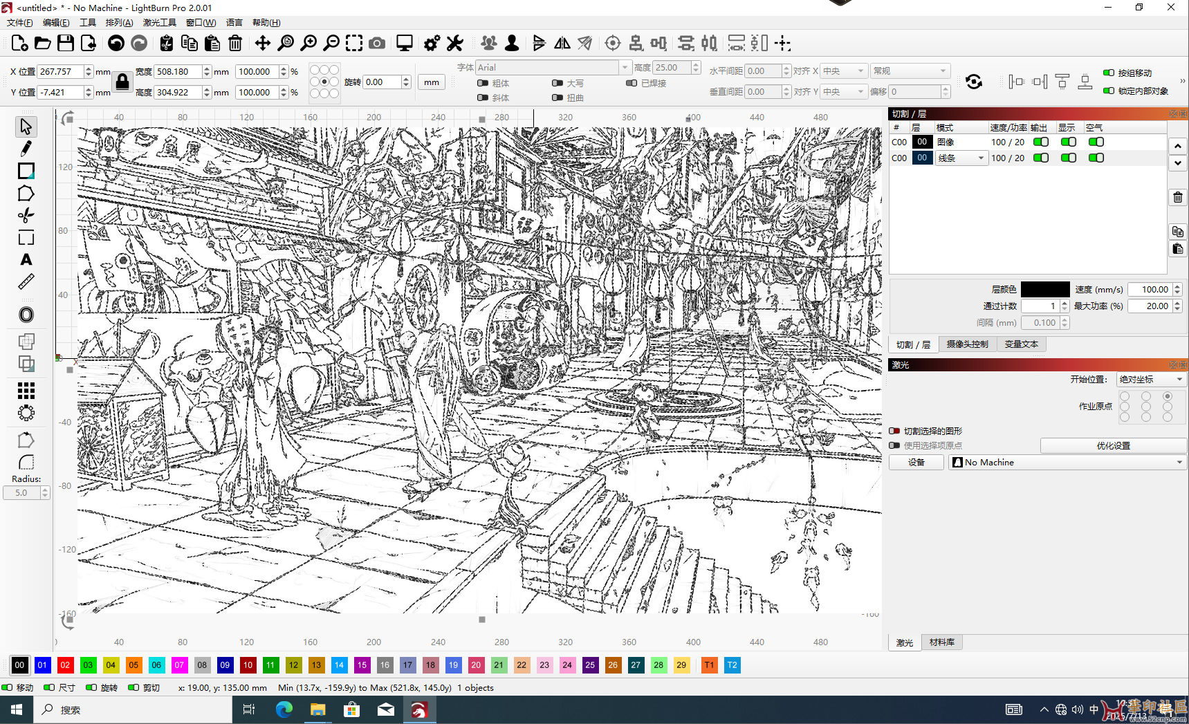Pick the blue 01 palette swatch

[x=42, y=665]
